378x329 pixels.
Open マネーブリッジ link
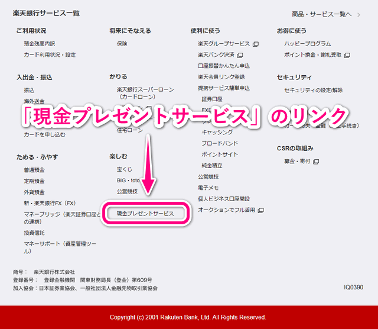[x=62, y=218]
